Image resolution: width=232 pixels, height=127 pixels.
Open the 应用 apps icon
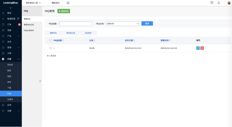point(3,105)
